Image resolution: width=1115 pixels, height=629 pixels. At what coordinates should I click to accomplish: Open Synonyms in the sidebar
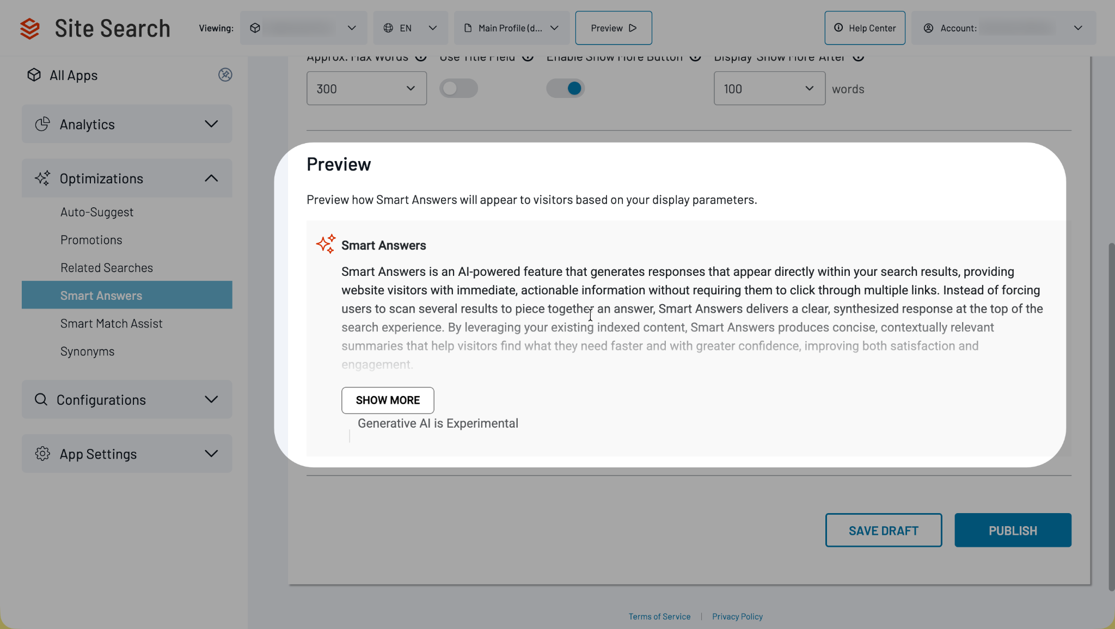coord(88,351)
